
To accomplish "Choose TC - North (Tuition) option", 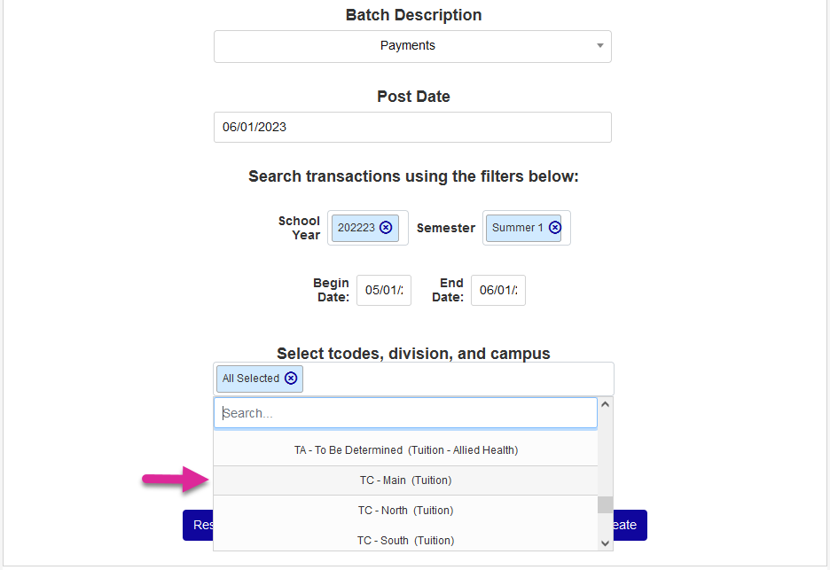I will coord(405,511).
